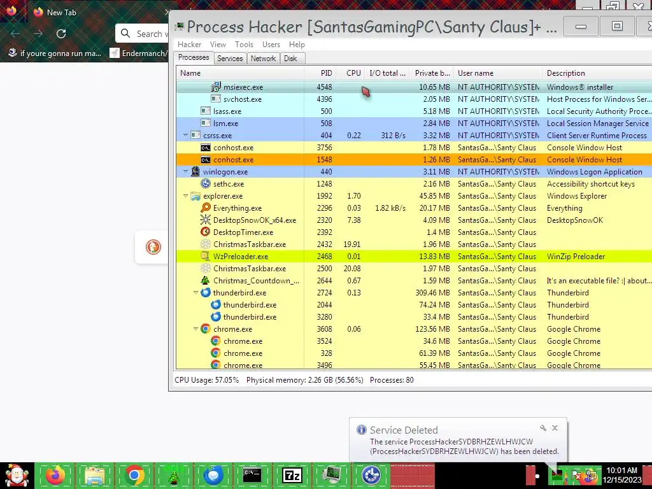
Task: Select ChristmasTaskbar.exe with PID 2432
Action: click(414, 244)
